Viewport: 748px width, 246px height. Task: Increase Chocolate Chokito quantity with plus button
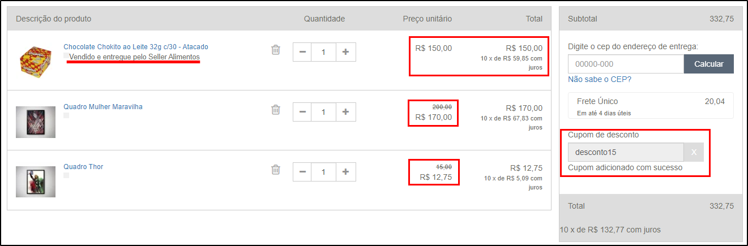tap(345, 52)
